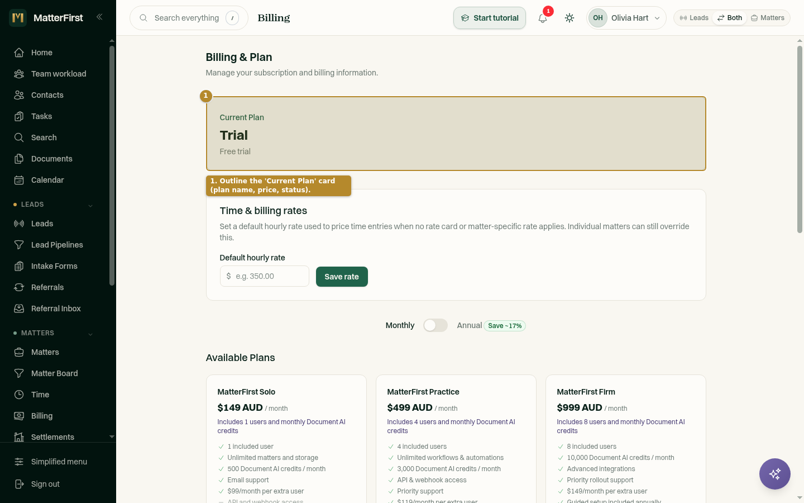Image resolution: width=804 pixels, height=503 pixels.
Task: Click the sidebar scroll down arrow
Action: (112, 437)
